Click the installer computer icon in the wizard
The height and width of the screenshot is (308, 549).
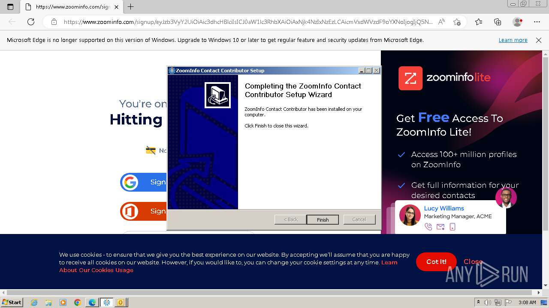pyautogui.click(x=217, y=95)
